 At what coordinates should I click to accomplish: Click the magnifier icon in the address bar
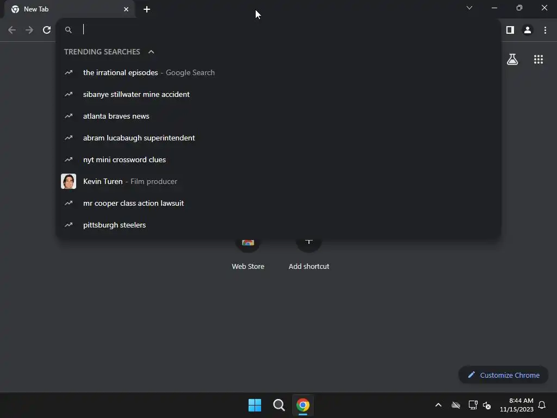tap(68, 30)
